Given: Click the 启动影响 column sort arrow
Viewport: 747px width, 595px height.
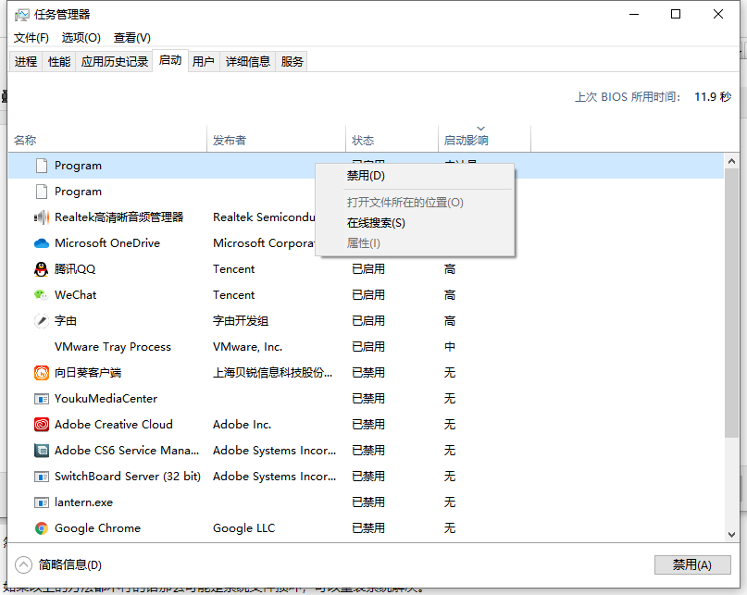Looking at the screenshot, I should click(480, 130).
